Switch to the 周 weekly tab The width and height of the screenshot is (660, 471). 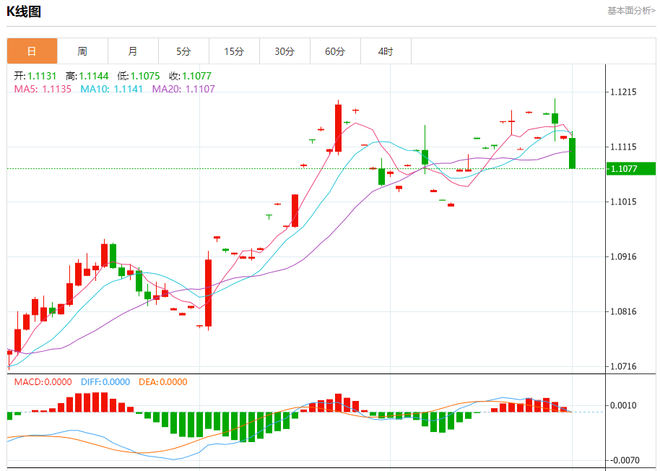click(x=82, y=51)
